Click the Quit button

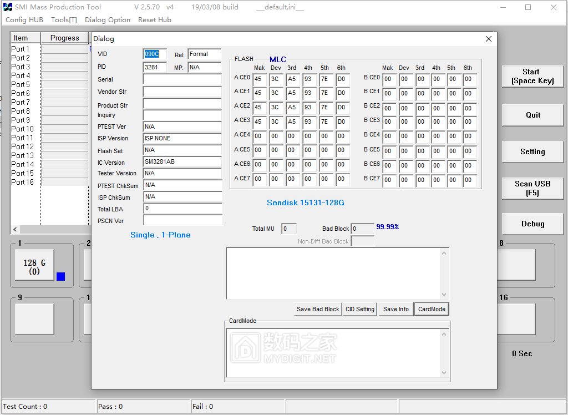[532, 115]
